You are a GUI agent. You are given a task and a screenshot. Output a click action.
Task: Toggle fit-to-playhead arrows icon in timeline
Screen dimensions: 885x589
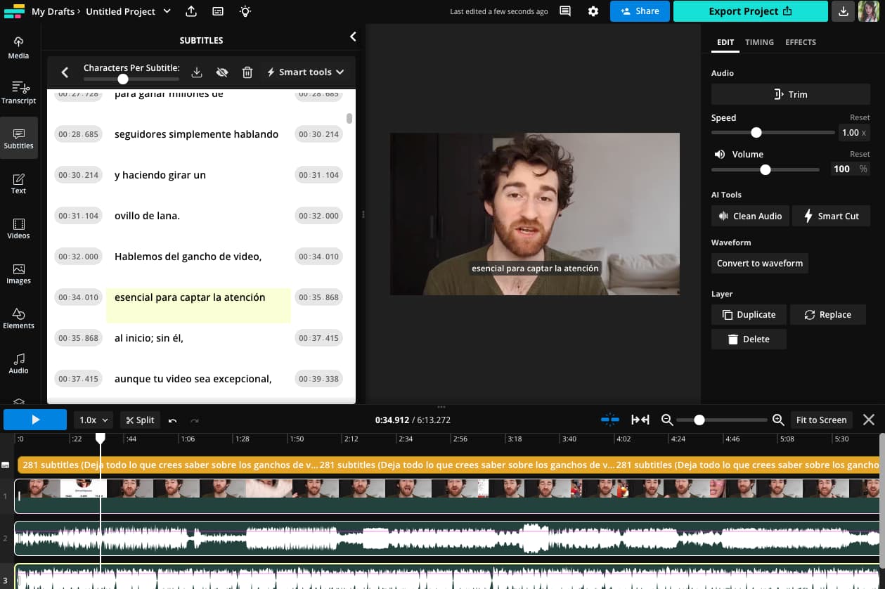click(x=640, y=420)
